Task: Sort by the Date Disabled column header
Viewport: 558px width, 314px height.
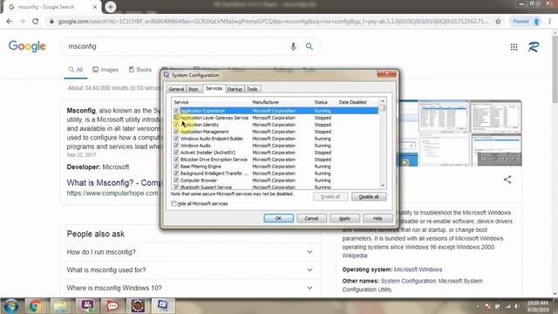Action: pos(357,102)
